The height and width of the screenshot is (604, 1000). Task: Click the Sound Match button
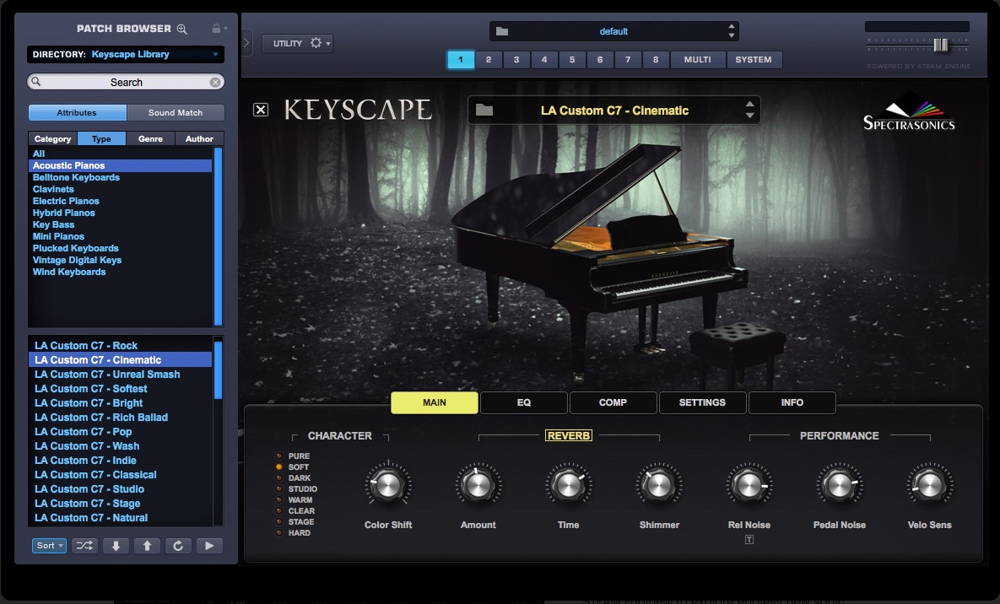pos(176,113)
